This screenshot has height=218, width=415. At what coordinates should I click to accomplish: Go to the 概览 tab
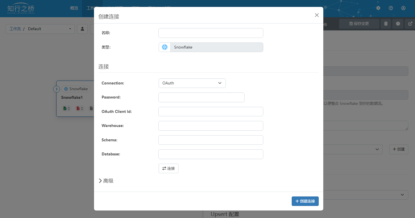pos(74,8)
